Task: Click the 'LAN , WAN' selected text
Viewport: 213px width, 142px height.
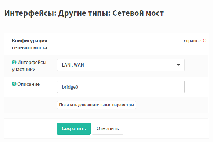Action: pos(73,65)
